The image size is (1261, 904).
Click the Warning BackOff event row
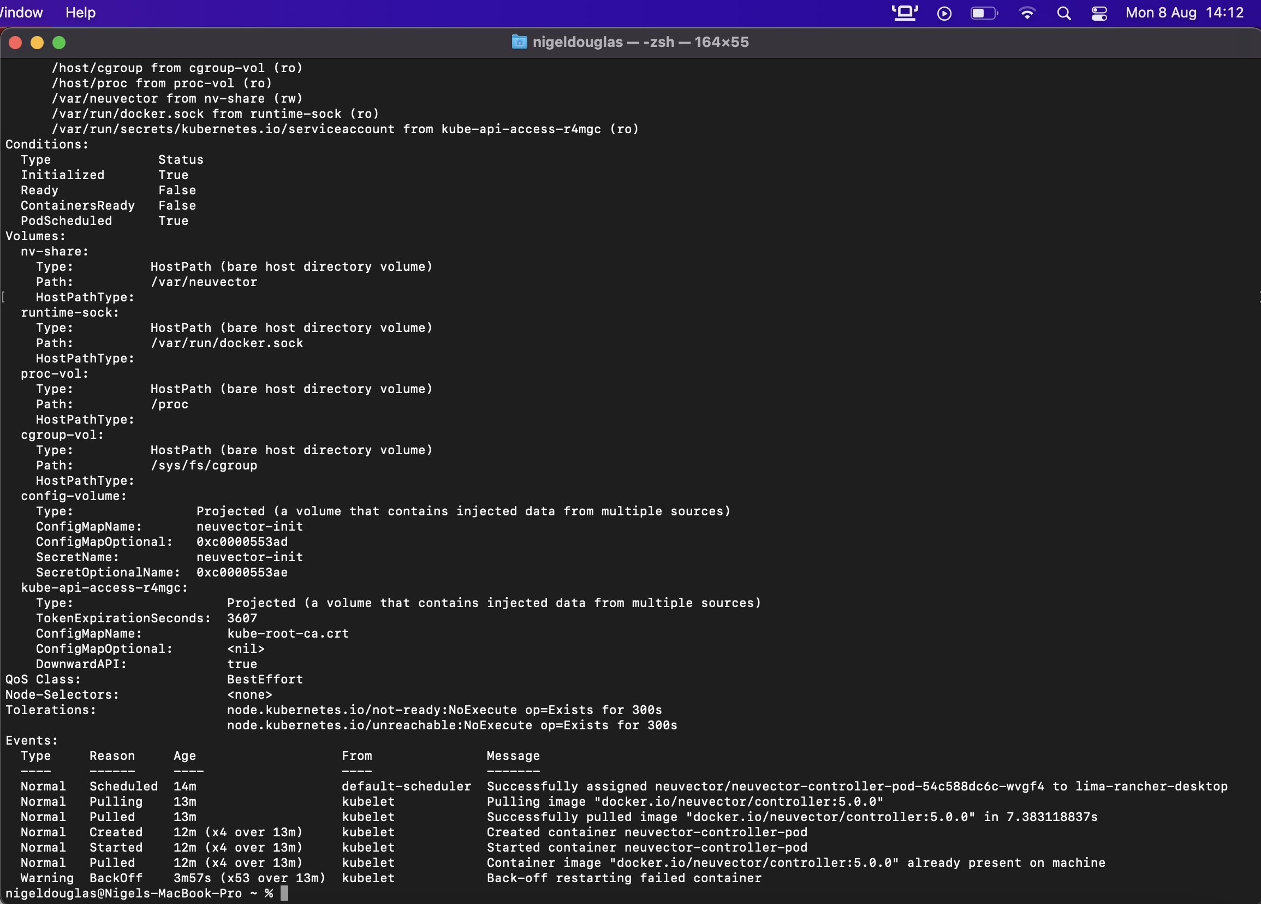[81, 878]
